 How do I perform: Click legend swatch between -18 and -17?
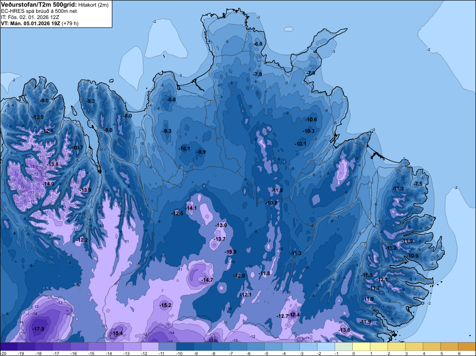(44, 346)
